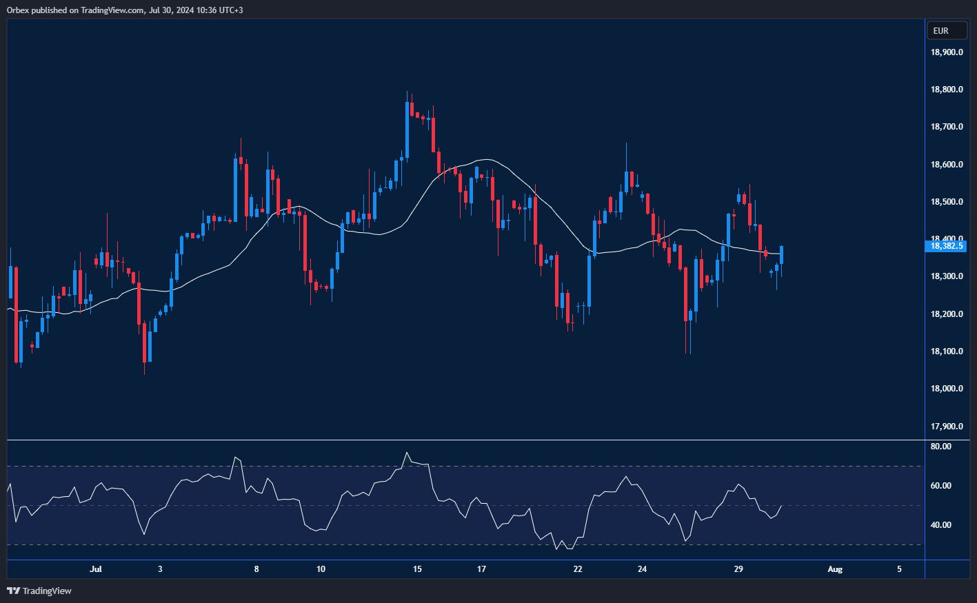Click the 80.00 RSI scale label
Viewport: 977px width, 603px height.
click(x=940, y=447)
